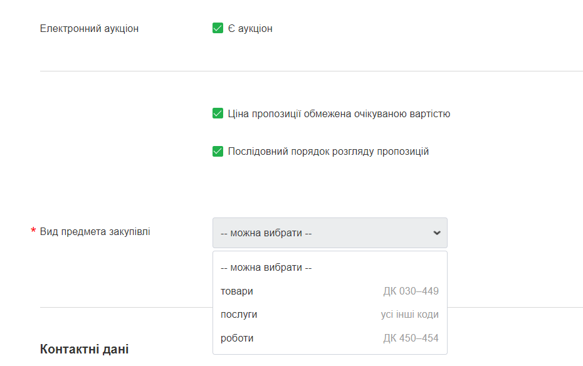This screenshot has width=583, height=366.
Task: Collapse the "Вид предмета закупівлі" select box
Action: coord(330,233)
